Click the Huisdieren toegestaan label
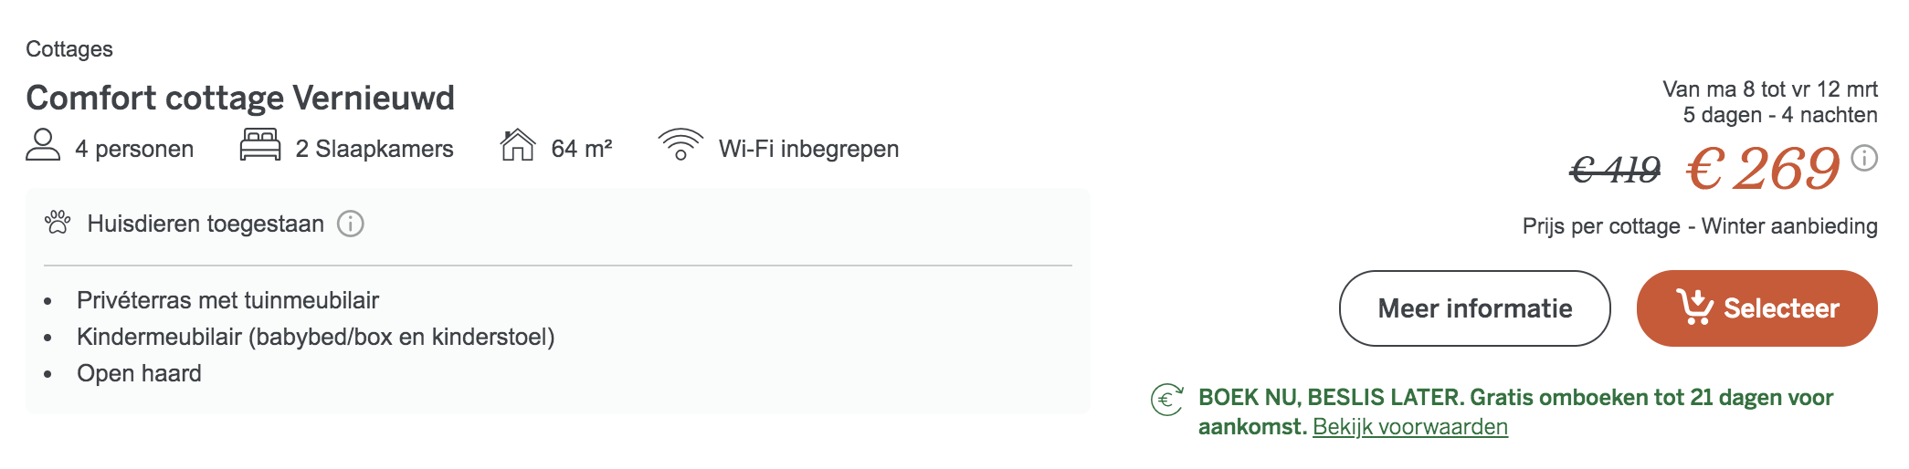 [x=206, y=224]
